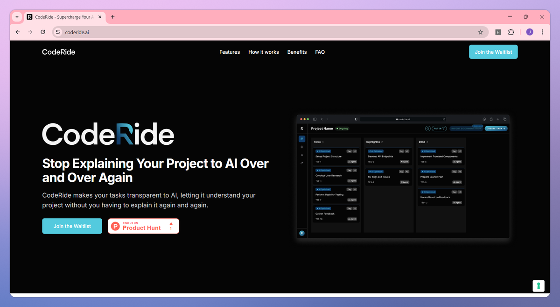Open the FAQ nav link
The image size is (560, 307).
tap(320, 52)
